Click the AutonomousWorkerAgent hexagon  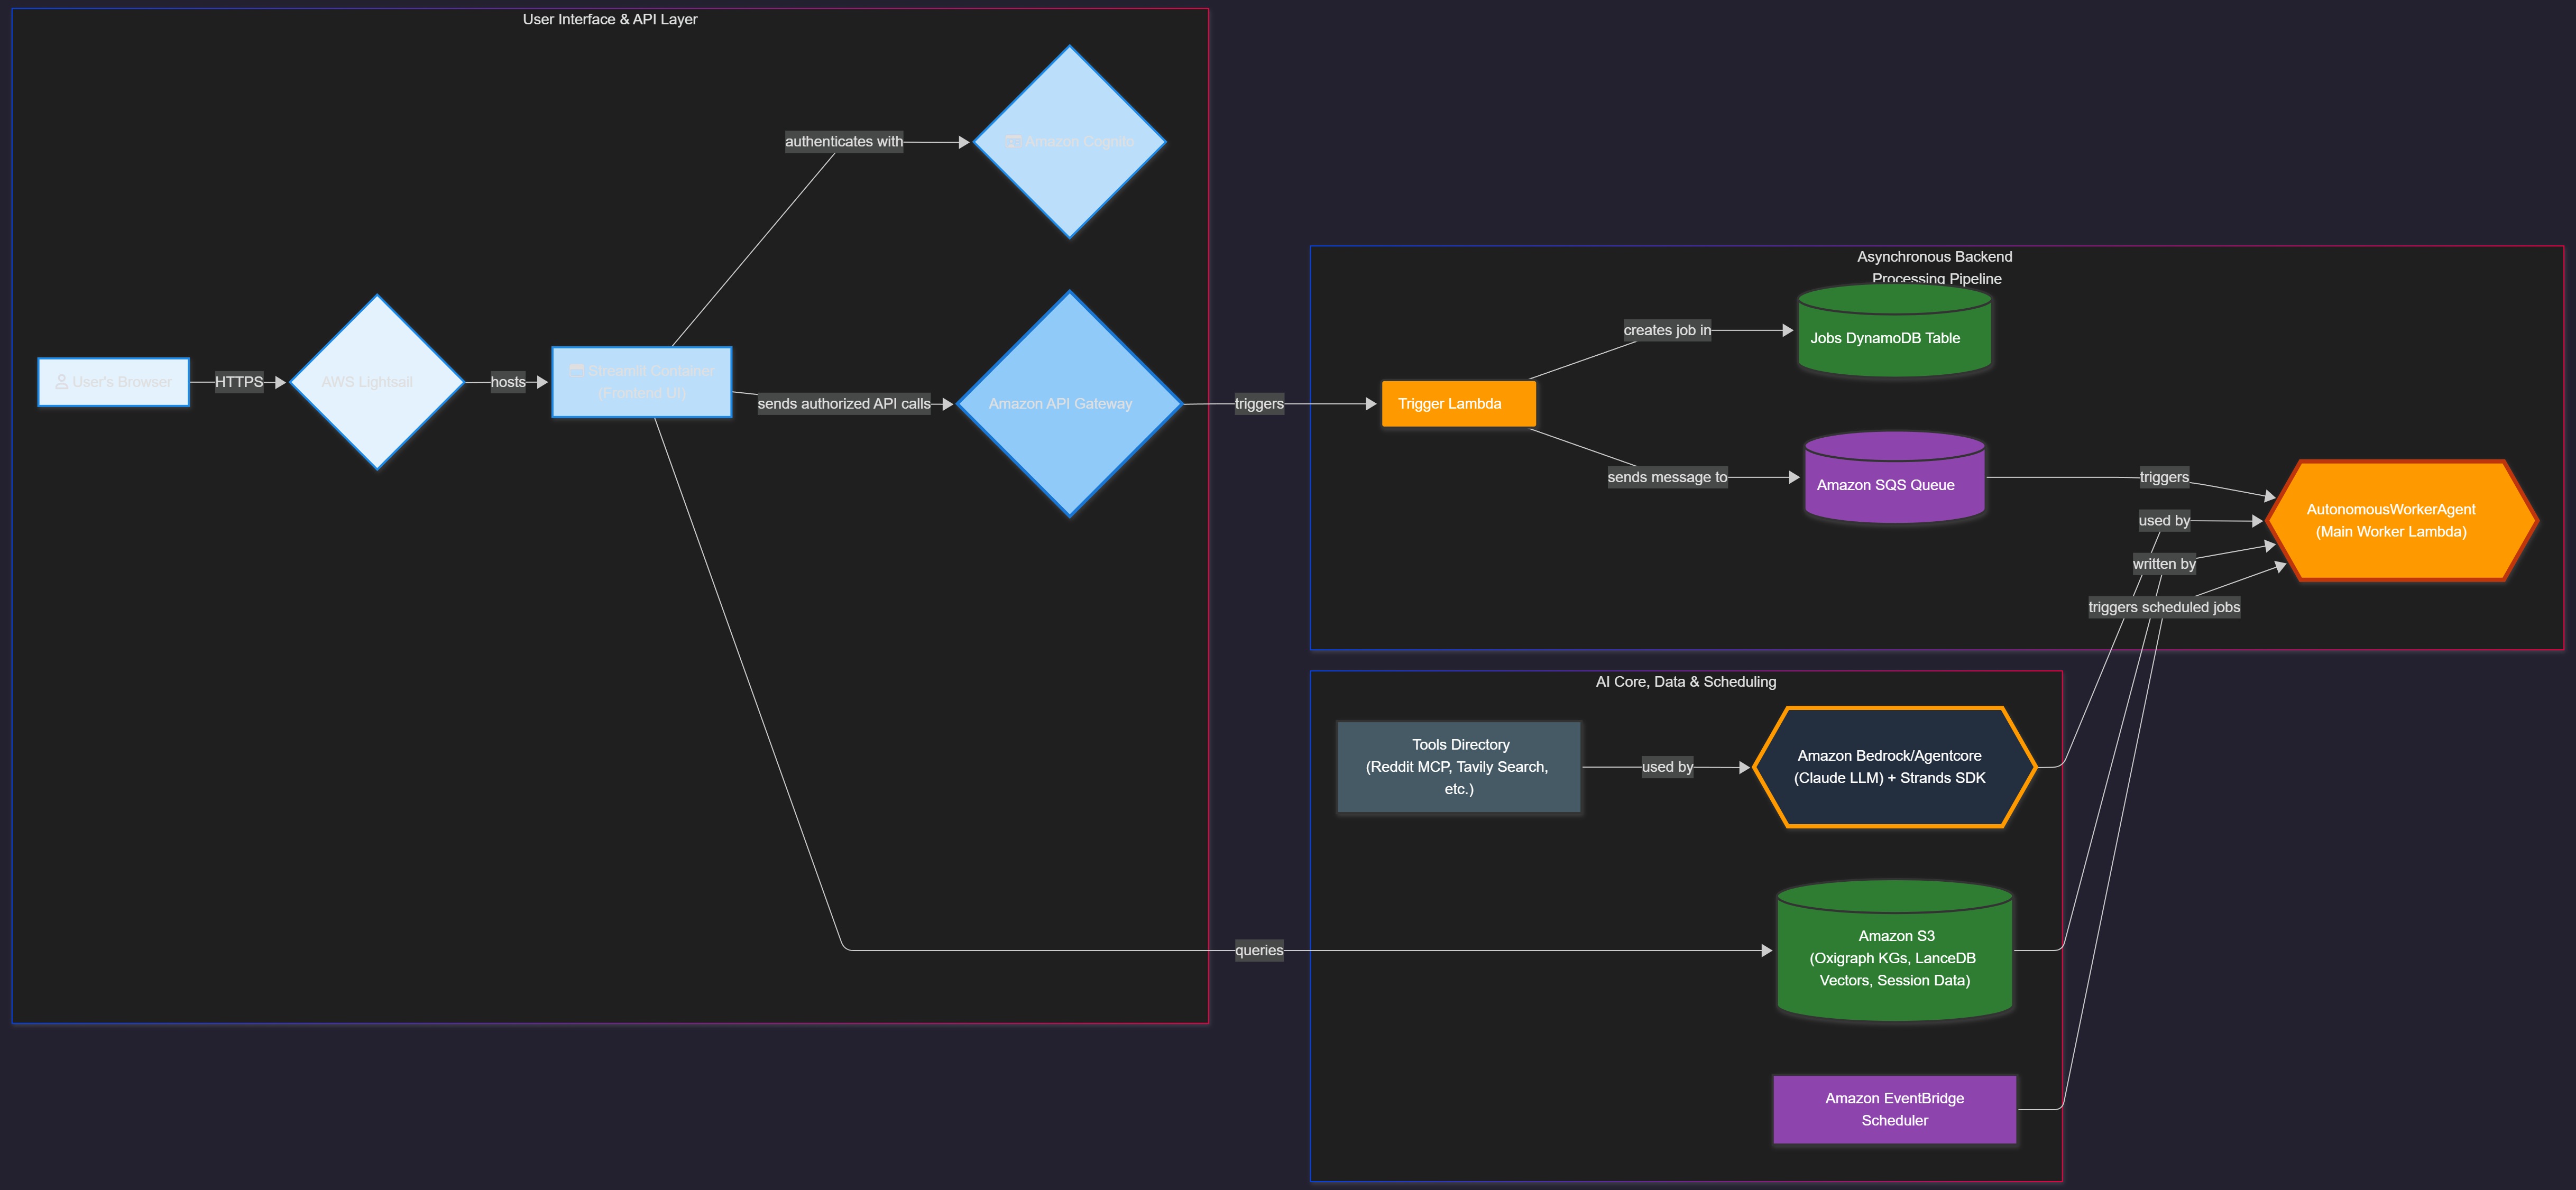pos(2400,520)
